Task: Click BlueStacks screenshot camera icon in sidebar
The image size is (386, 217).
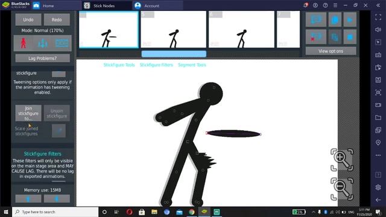Action: (x=378, y=92)
